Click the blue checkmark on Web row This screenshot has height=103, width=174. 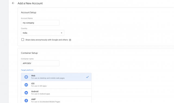(88, 77)
